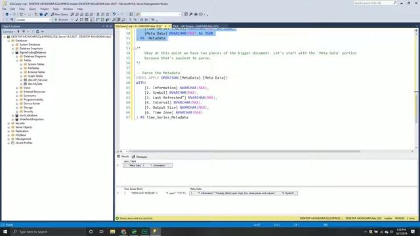Click the Paste icon in toolbar
The width and height of the screenshot is (420, 236).
tap(108, 14)
